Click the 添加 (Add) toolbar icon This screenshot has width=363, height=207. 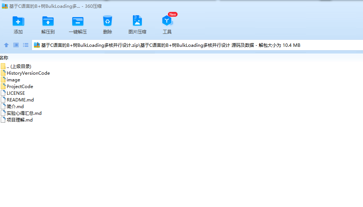[x=18, y=21]
